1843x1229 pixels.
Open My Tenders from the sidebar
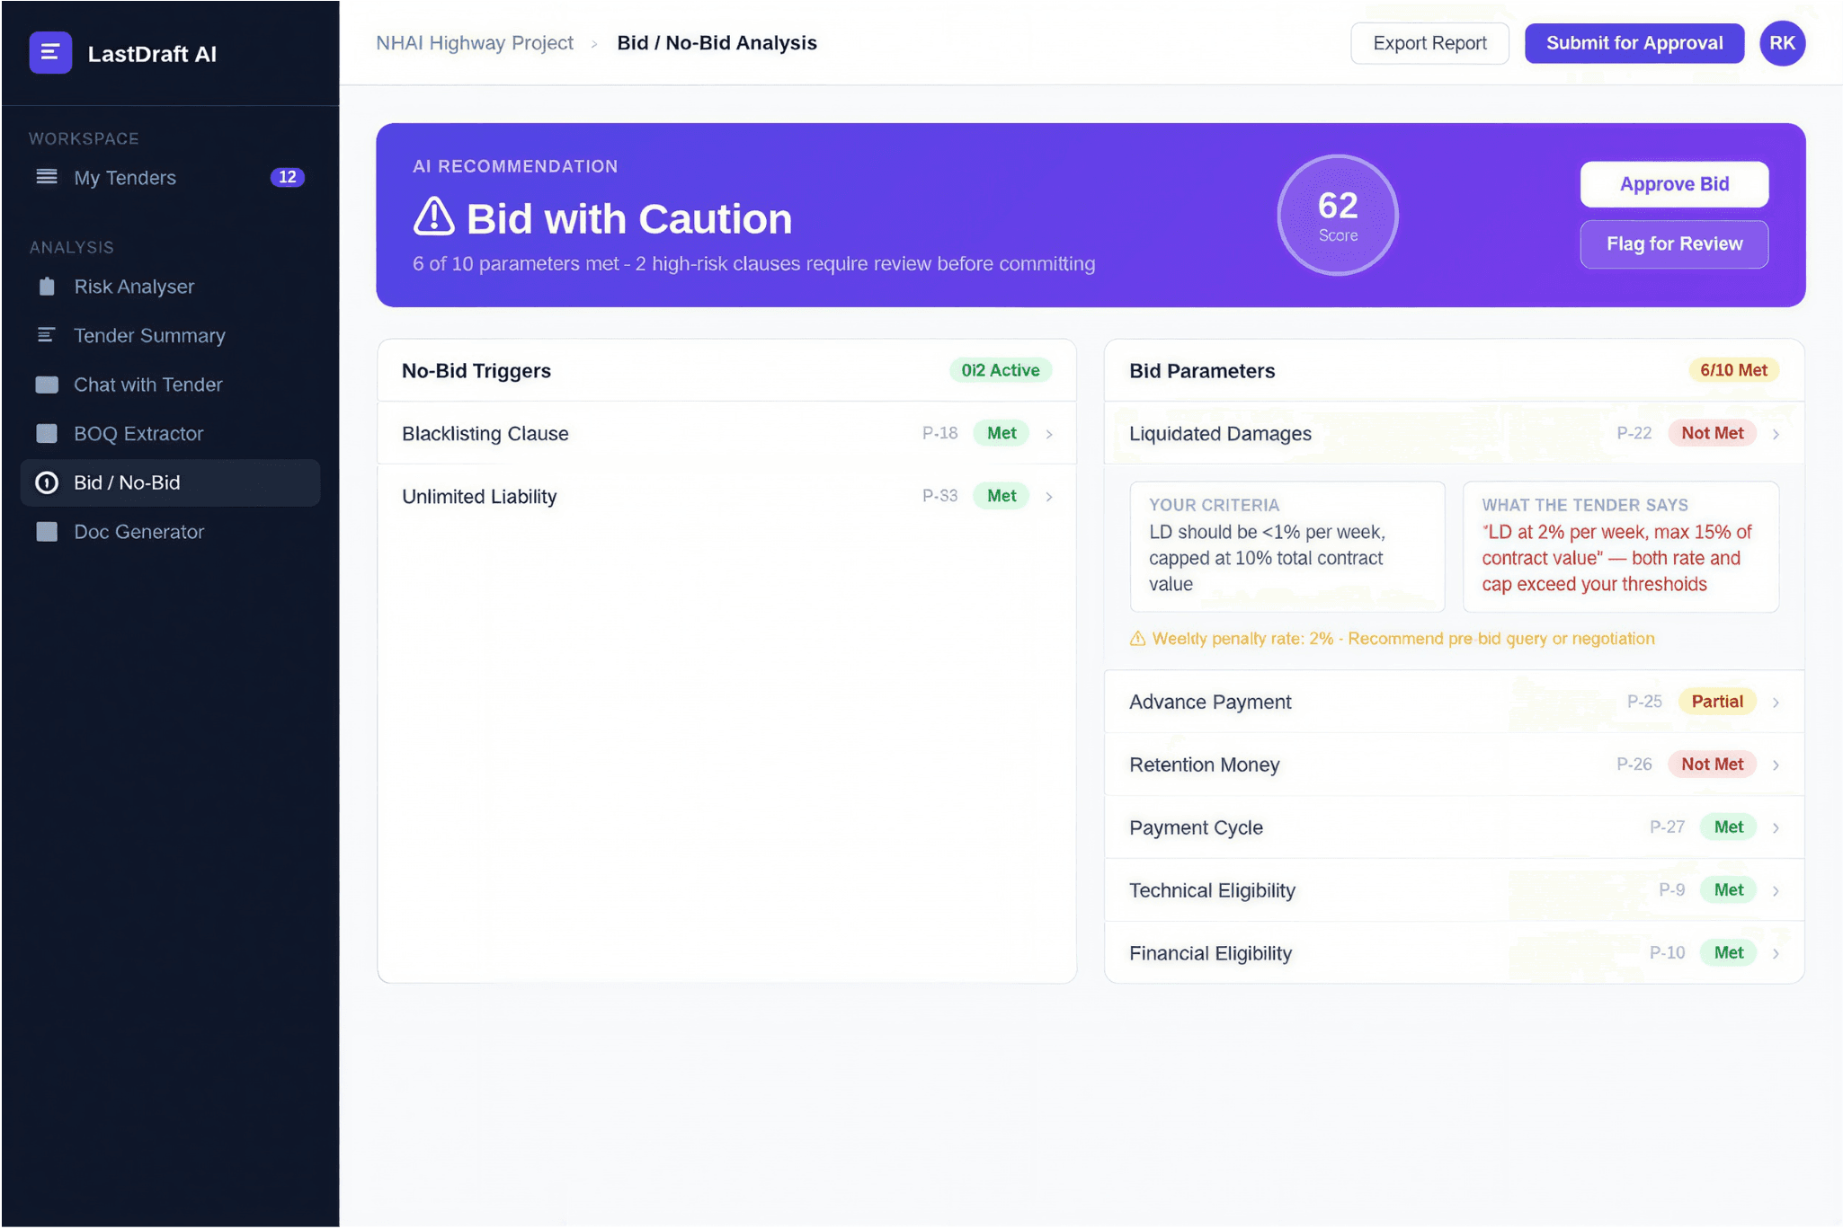click(x=124, y=178)
